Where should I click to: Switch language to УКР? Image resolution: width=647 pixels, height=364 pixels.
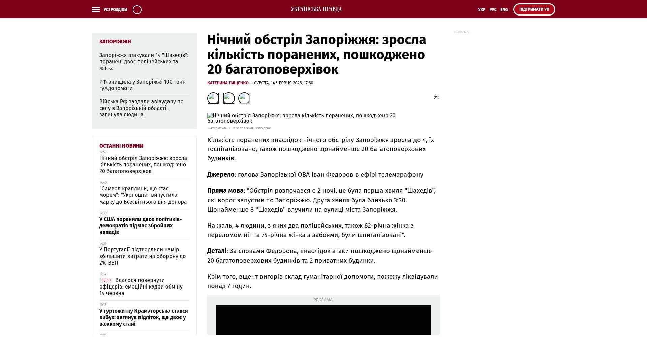[x=482, y=10]
